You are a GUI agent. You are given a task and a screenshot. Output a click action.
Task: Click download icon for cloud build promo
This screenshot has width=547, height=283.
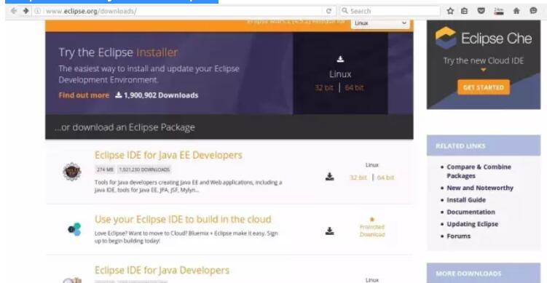pyautogui.click(x=330, y=231)
